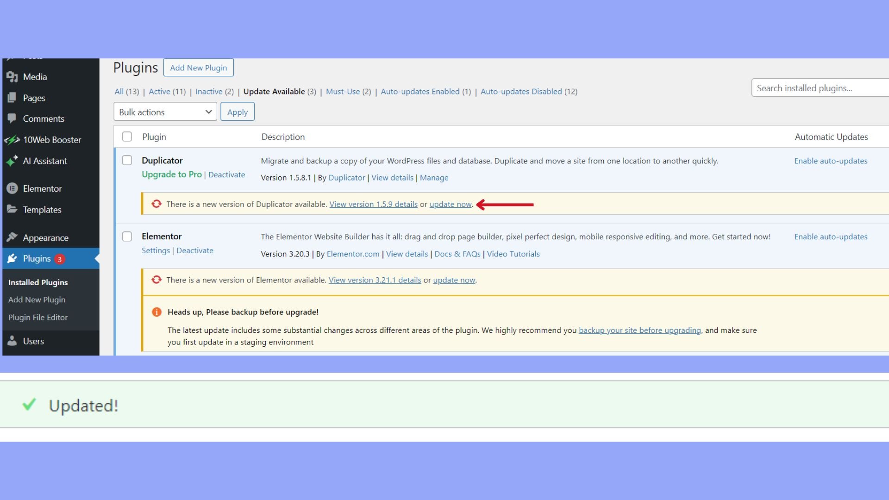Click the Add New Plugin button
The height and width of the screenshot is (500, 889).
199,68
